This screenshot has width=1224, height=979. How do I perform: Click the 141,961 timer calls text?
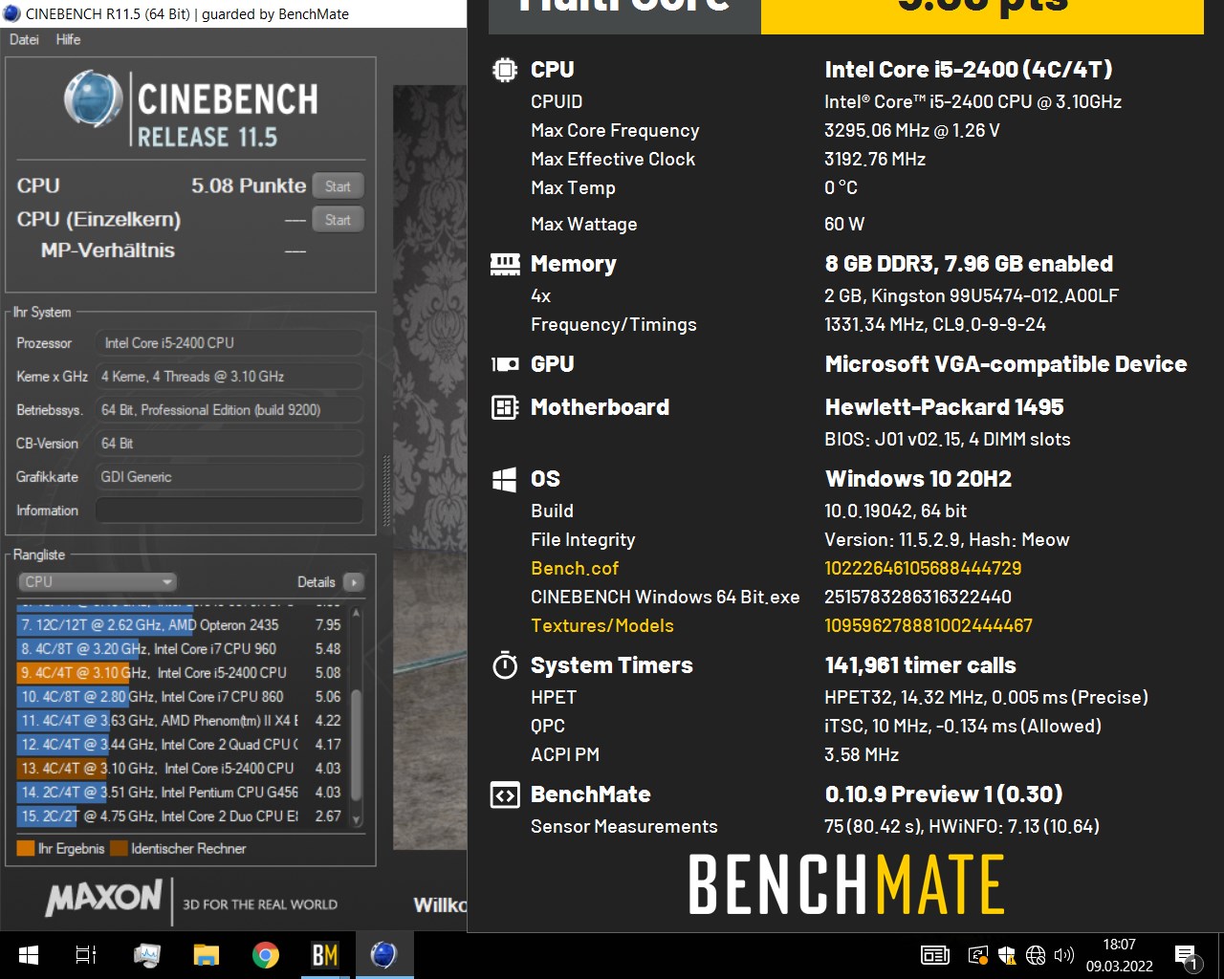(920, 665)
